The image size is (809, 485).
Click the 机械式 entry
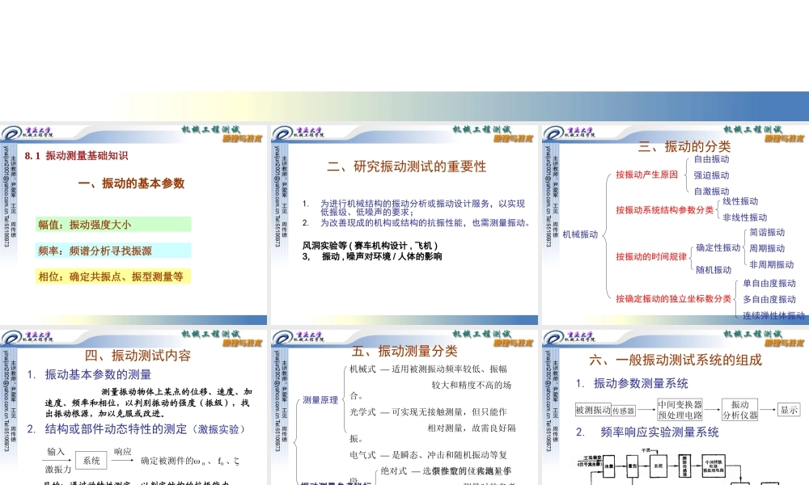pyautogui.click(x=362, y=369)
